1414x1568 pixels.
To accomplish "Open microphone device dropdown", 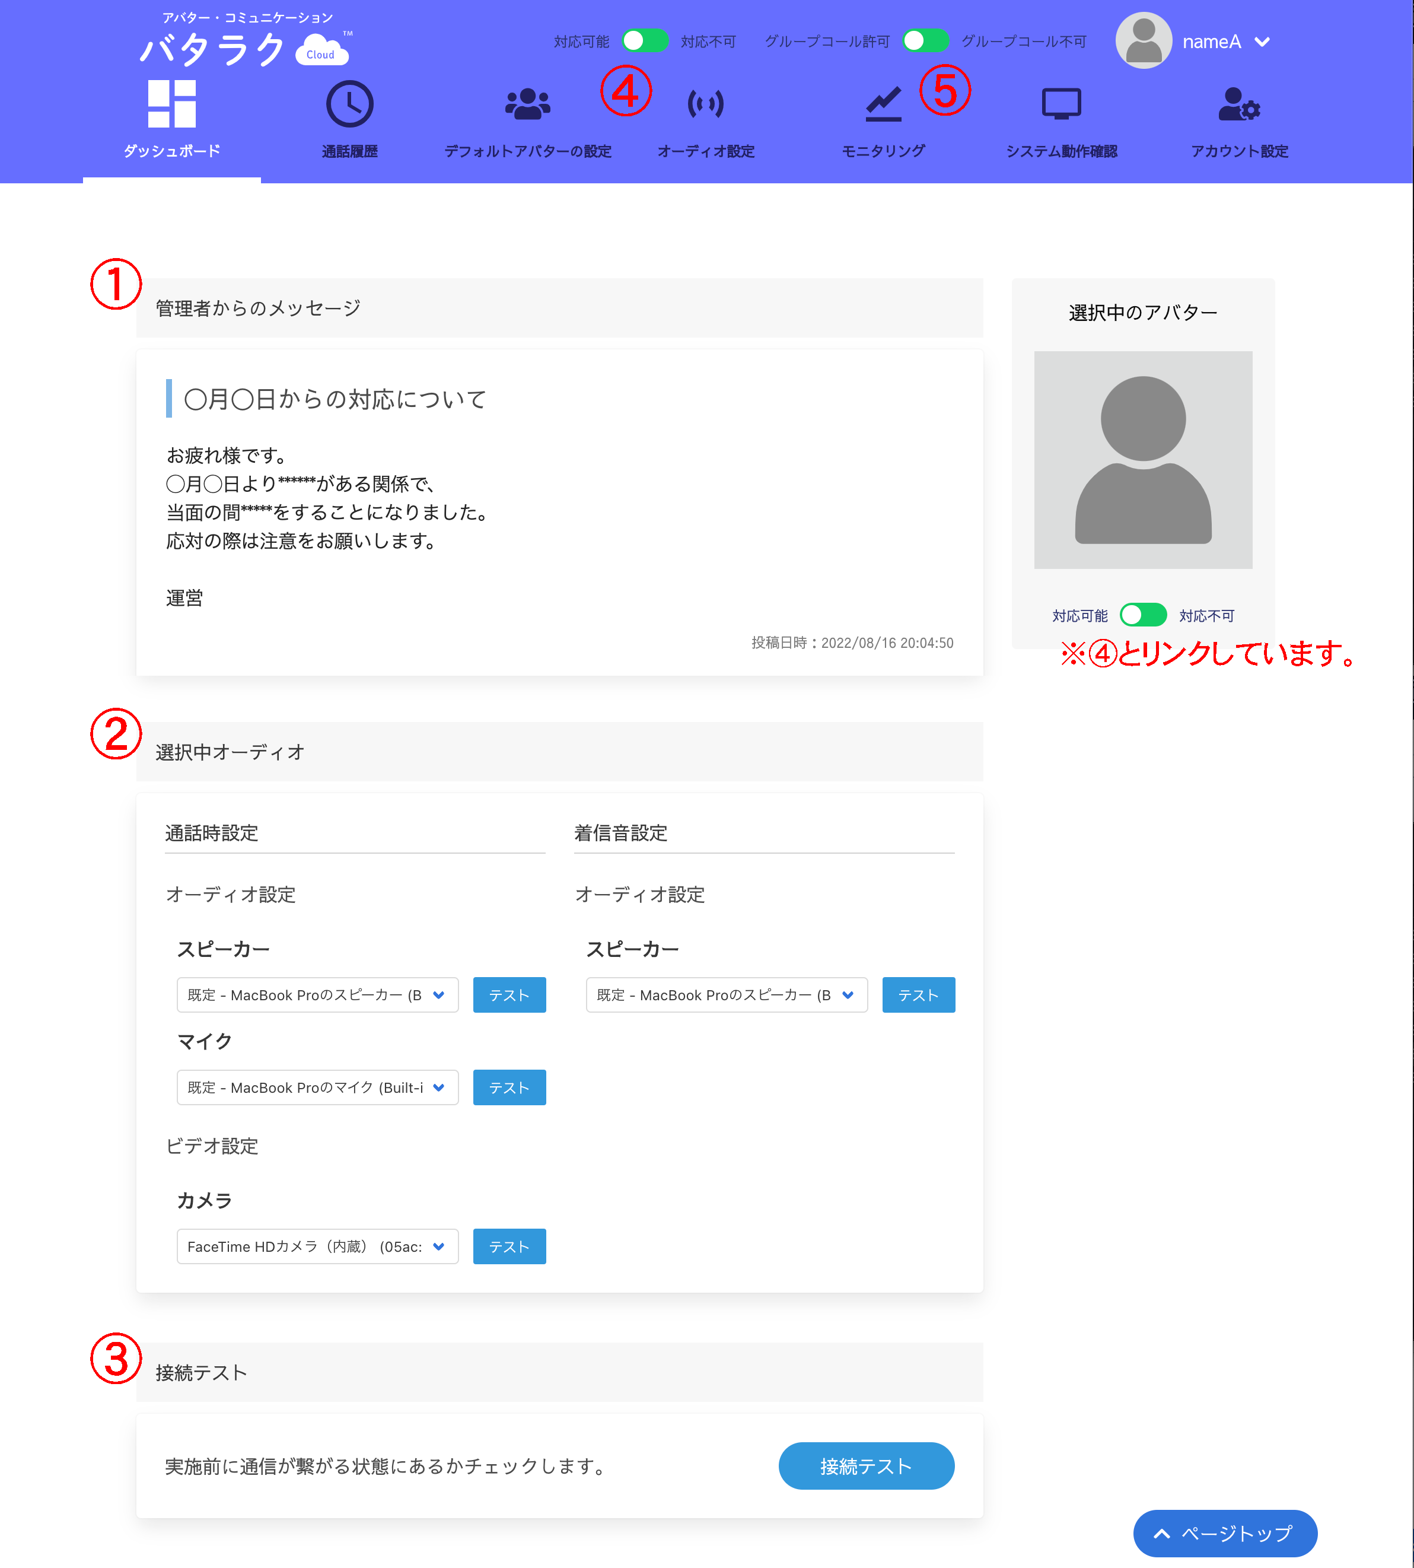I will click(317, 1088).
